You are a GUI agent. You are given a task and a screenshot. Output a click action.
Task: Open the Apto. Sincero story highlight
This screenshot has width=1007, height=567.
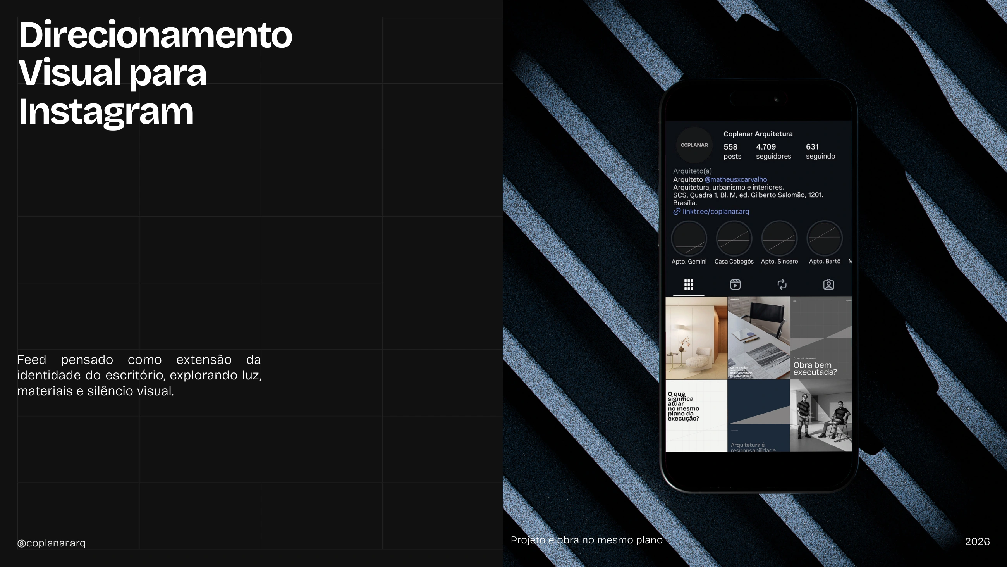780,239
